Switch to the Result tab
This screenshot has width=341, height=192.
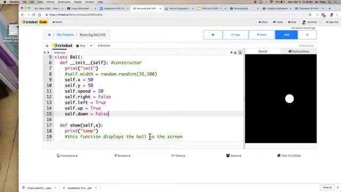pyautogui.click(x=263, y=51)
